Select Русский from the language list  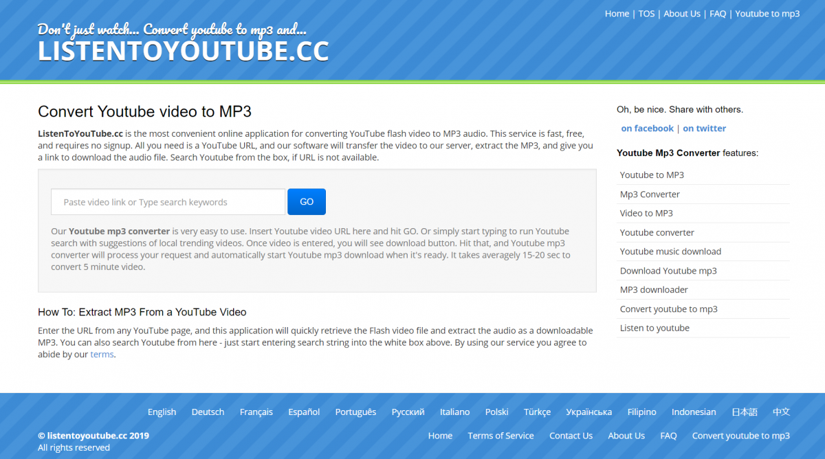pos(408,412)
